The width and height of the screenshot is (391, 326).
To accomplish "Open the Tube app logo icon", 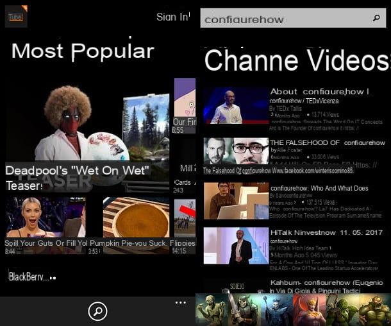I will click(x=16, y=16).
